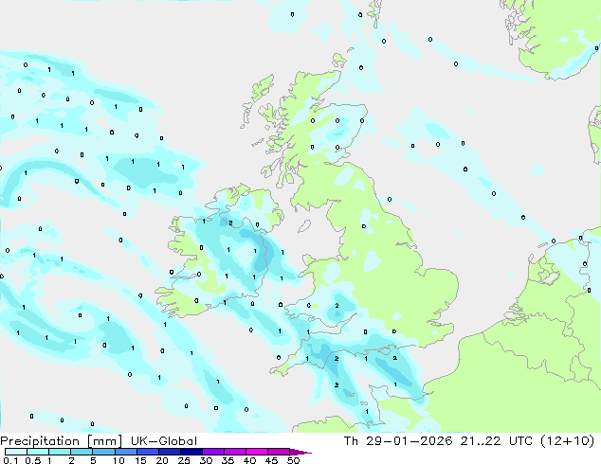The image size is (601, 464).
Task: Click the 0.1–0.5 mm legend color swatch
Action: [16, 452]
